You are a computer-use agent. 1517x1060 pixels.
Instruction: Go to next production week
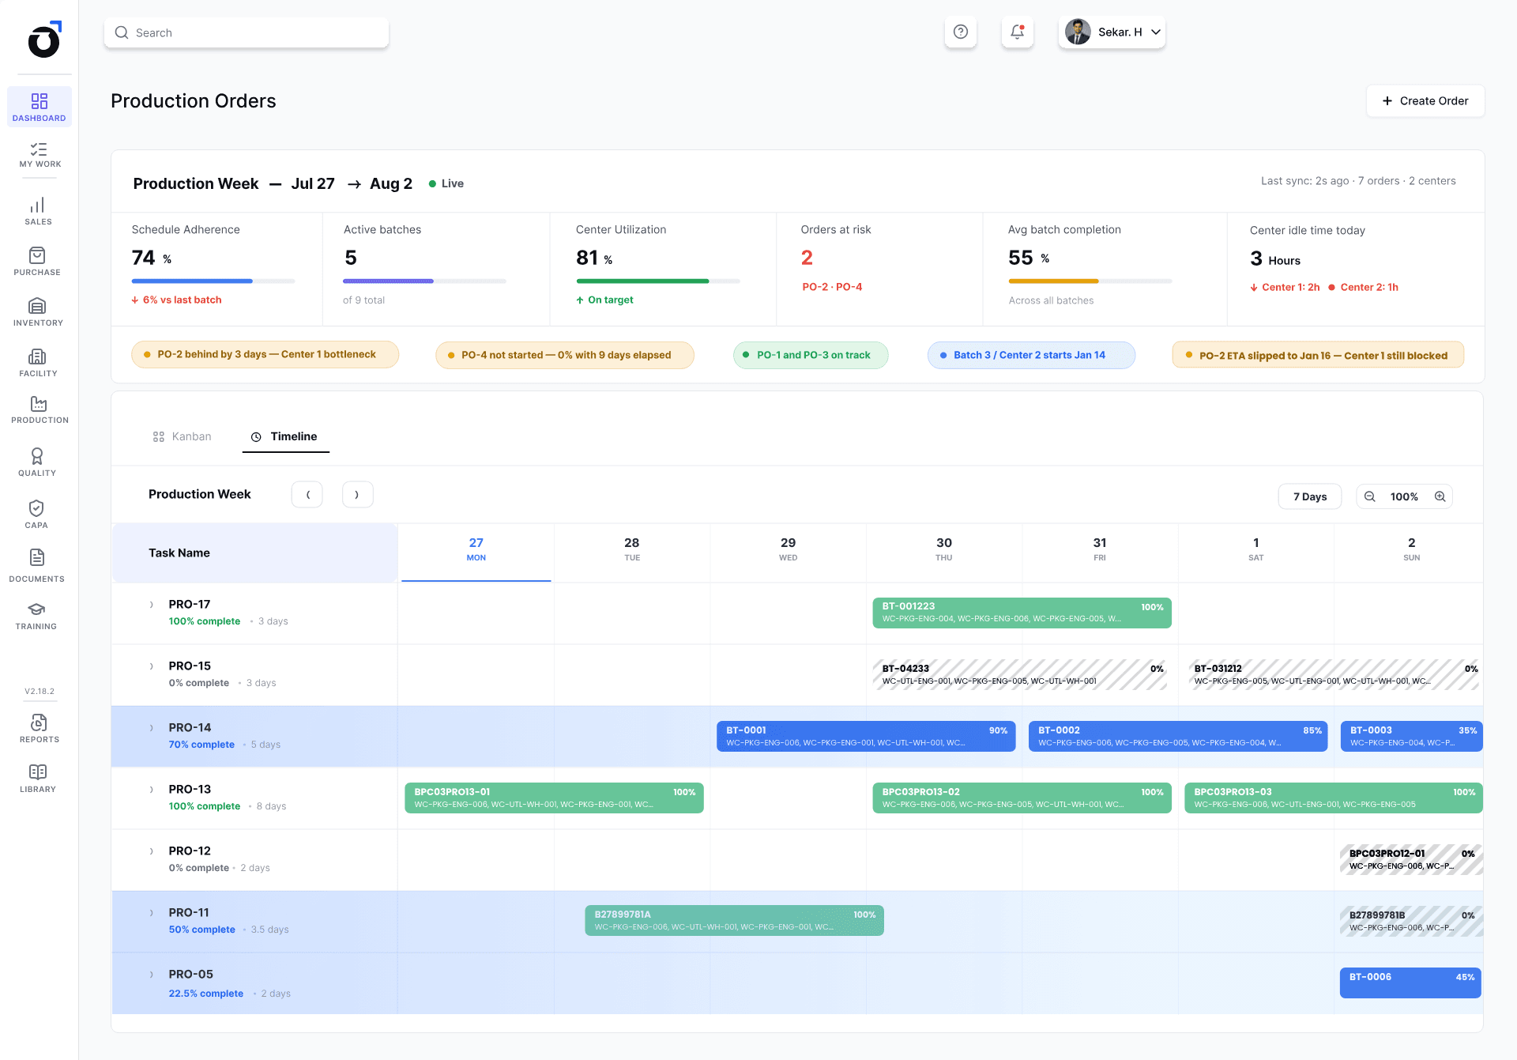click(357, 495)
